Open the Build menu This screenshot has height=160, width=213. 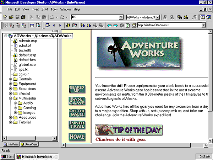coord(45,9)
